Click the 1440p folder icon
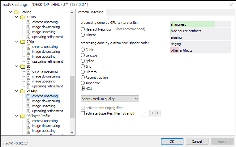Screen dimensions: 236x147 tap(23, 17)
